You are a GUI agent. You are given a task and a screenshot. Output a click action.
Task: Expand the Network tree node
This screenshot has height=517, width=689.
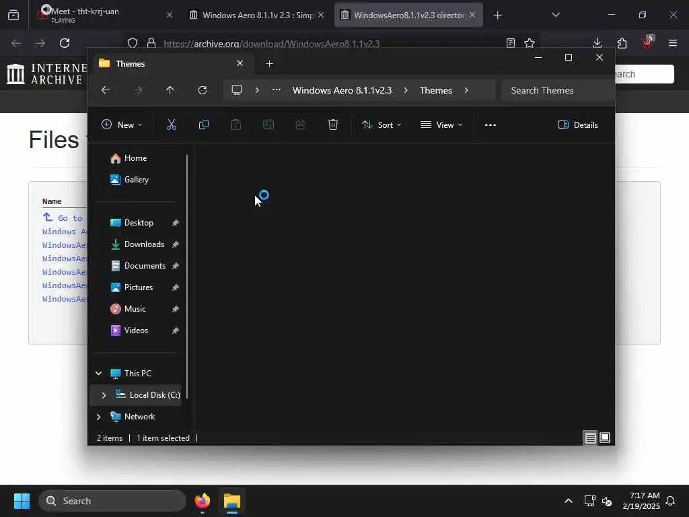point(99,416)
